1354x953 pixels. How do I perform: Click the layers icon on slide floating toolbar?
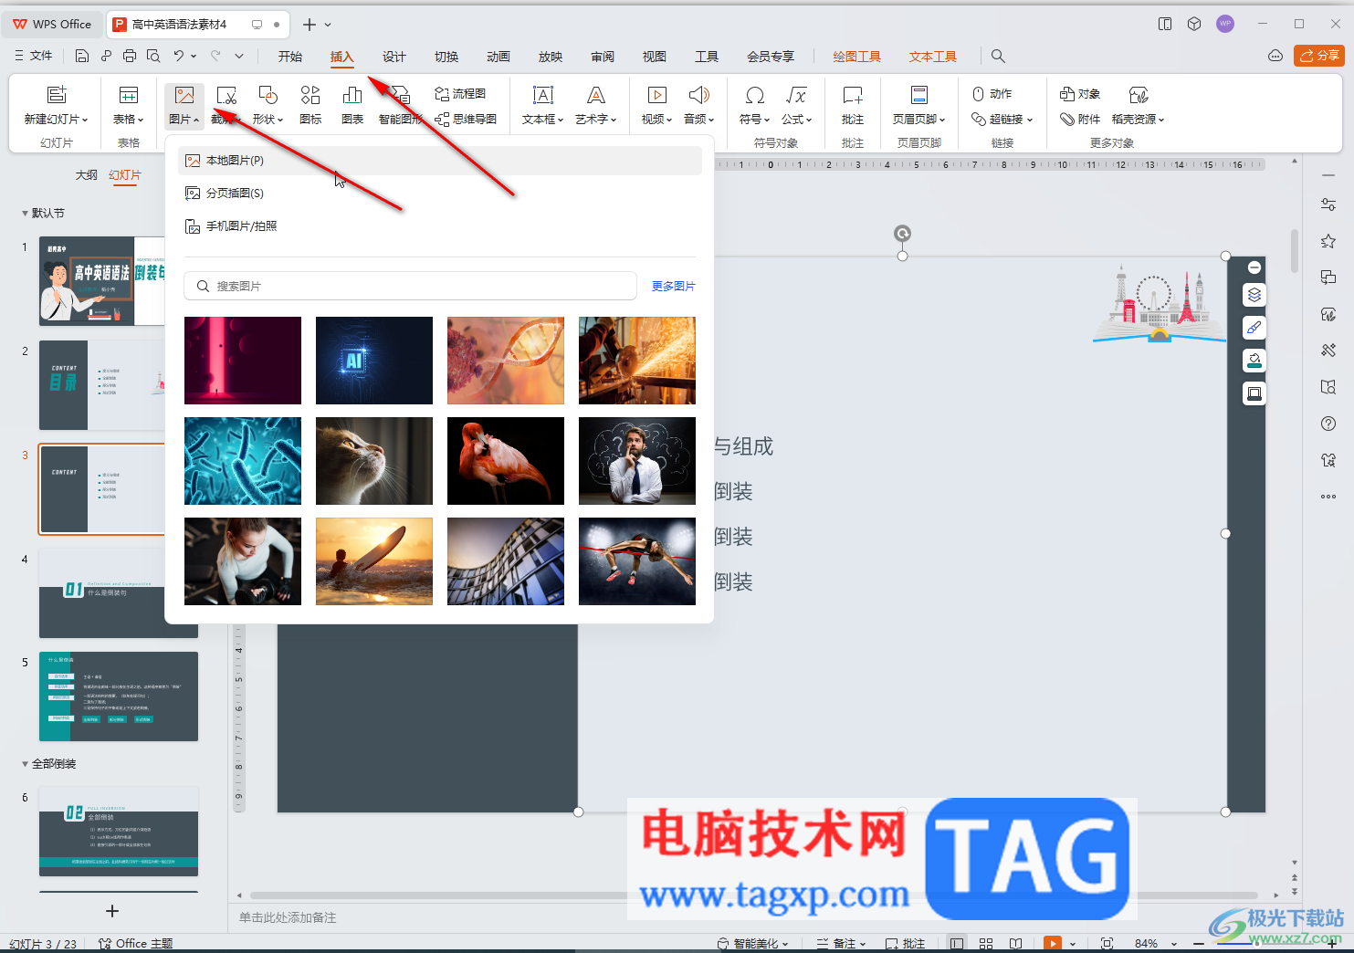click(x=1254, y=295)
